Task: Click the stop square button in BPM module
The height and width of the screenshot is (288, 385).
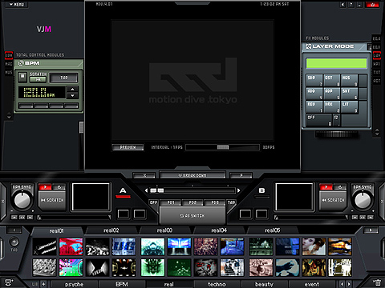Action: (22, 77)
